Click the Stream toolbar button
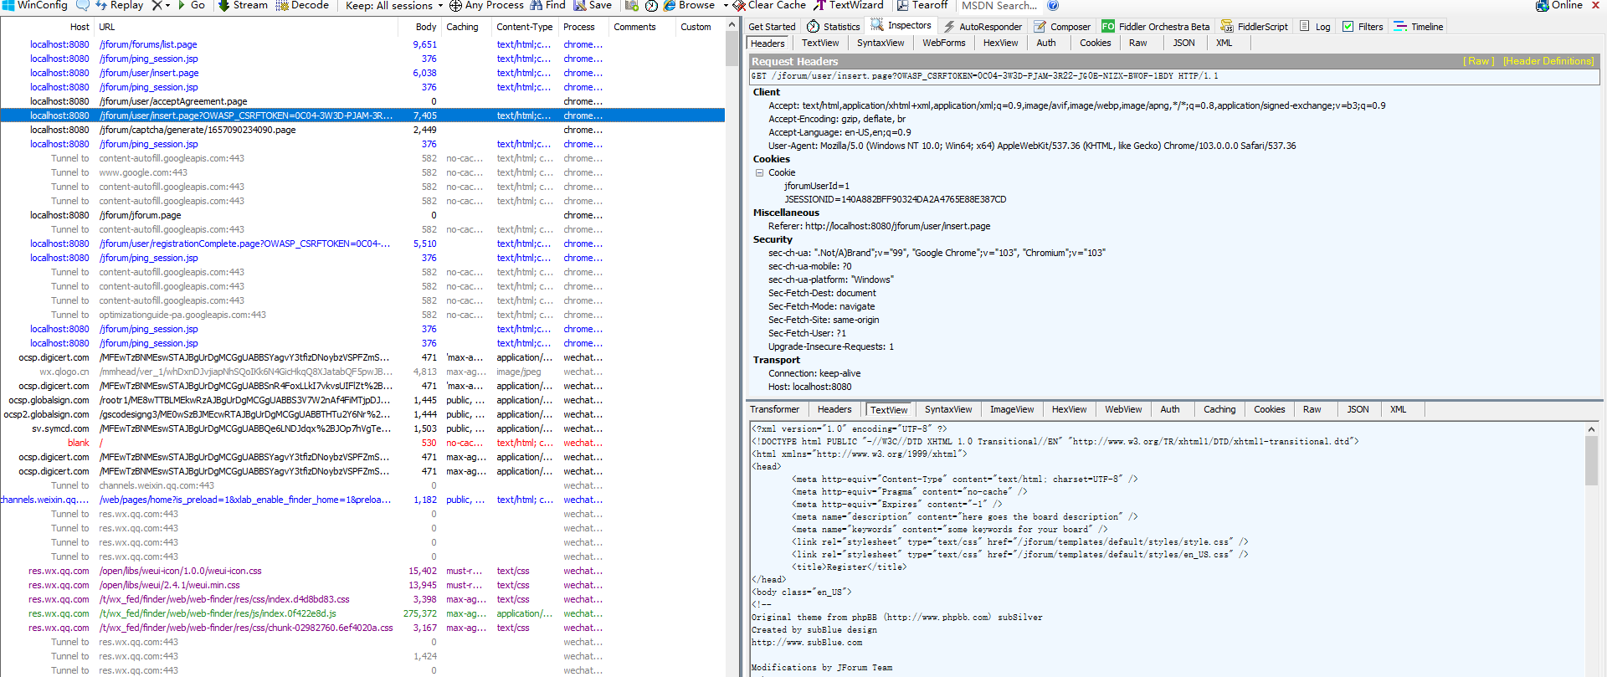The height and width of the screenshot is (677, 1607). coord(243,5)
